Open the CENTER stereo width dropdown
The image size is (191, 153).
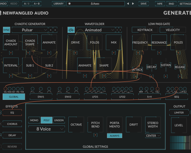coord(153,136)
